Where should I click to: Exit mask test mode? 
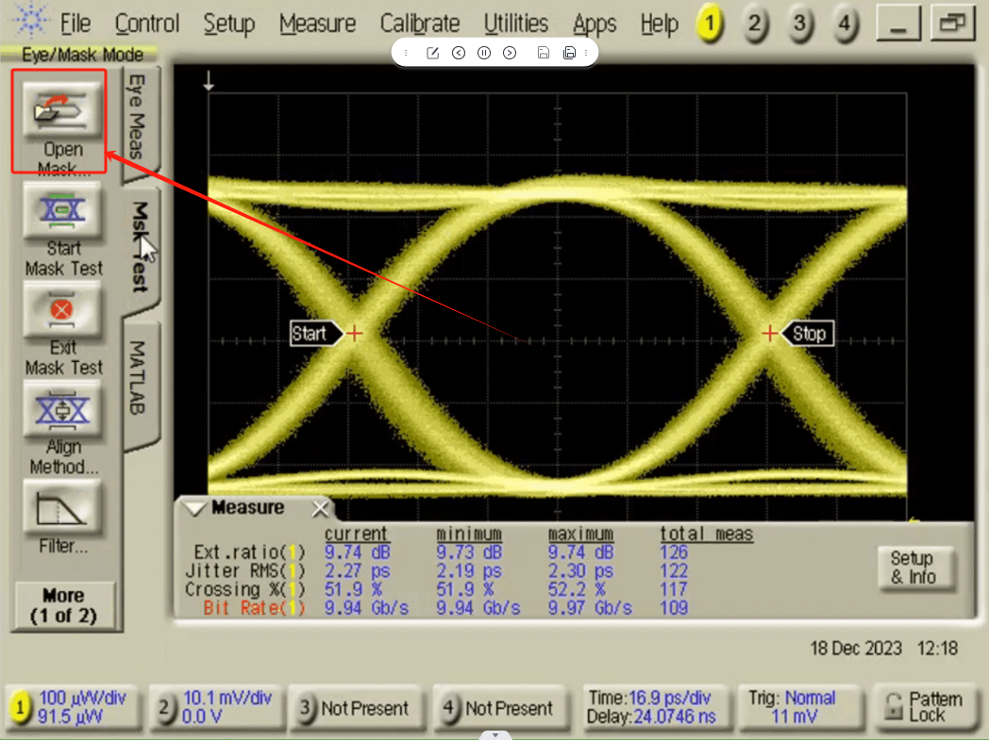click(63, 310)
